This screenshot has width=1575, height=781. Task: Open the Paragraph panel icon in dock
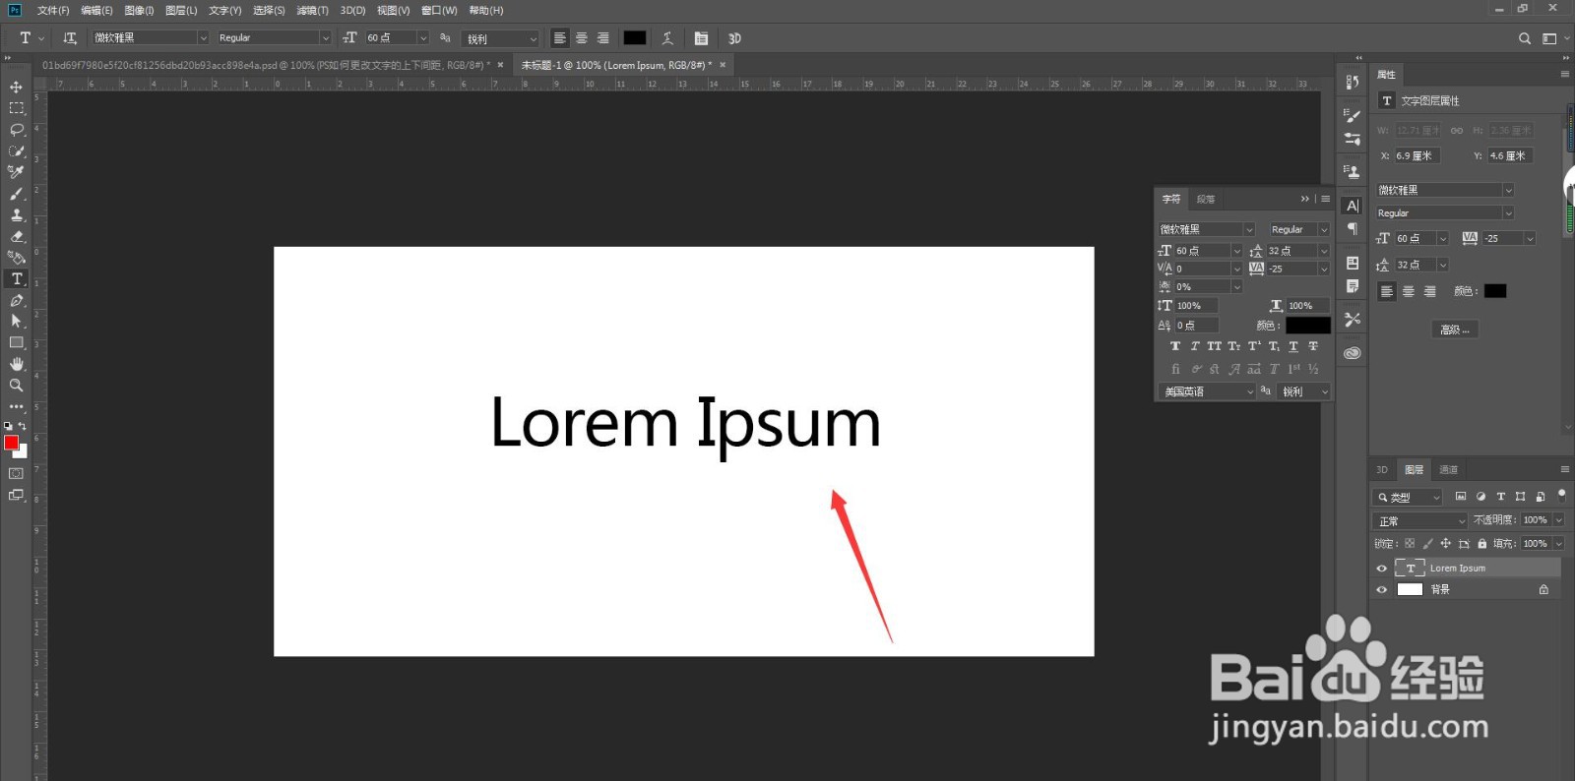1353,228
